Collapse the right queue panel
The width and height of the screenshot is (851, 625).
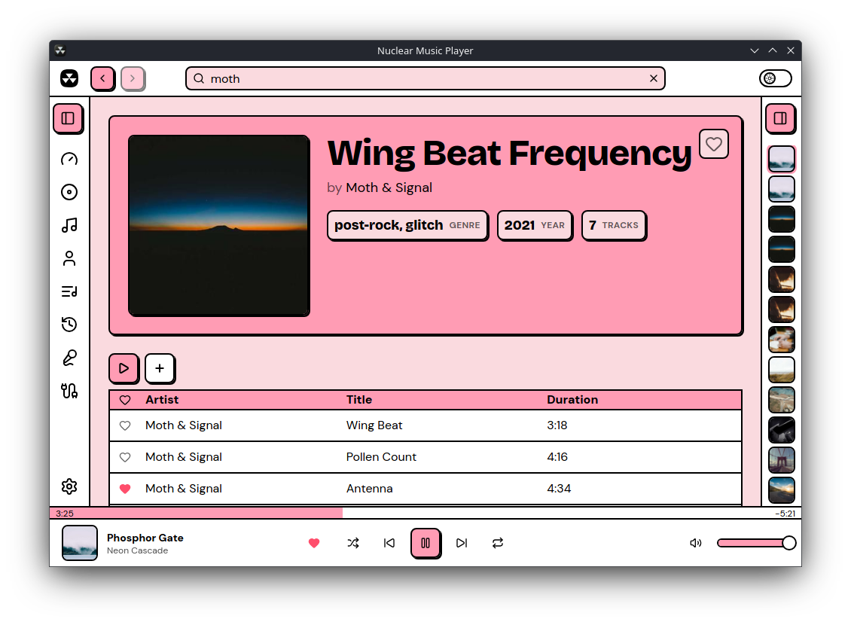(780, 118)
